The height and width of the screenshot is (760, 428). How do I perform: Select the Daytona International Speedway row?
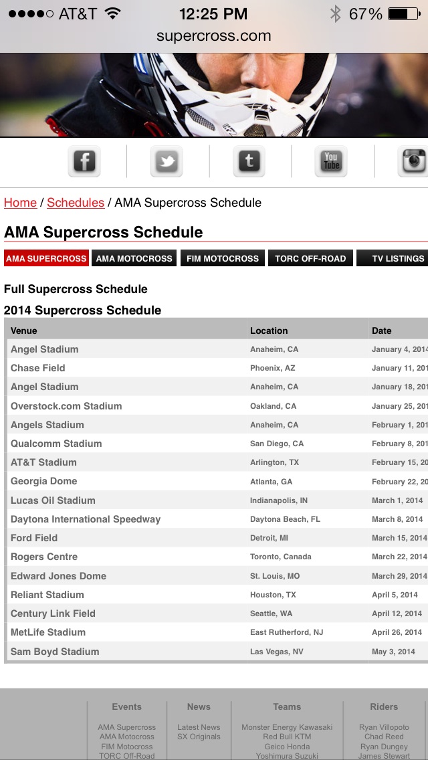(x=86, y=519)
